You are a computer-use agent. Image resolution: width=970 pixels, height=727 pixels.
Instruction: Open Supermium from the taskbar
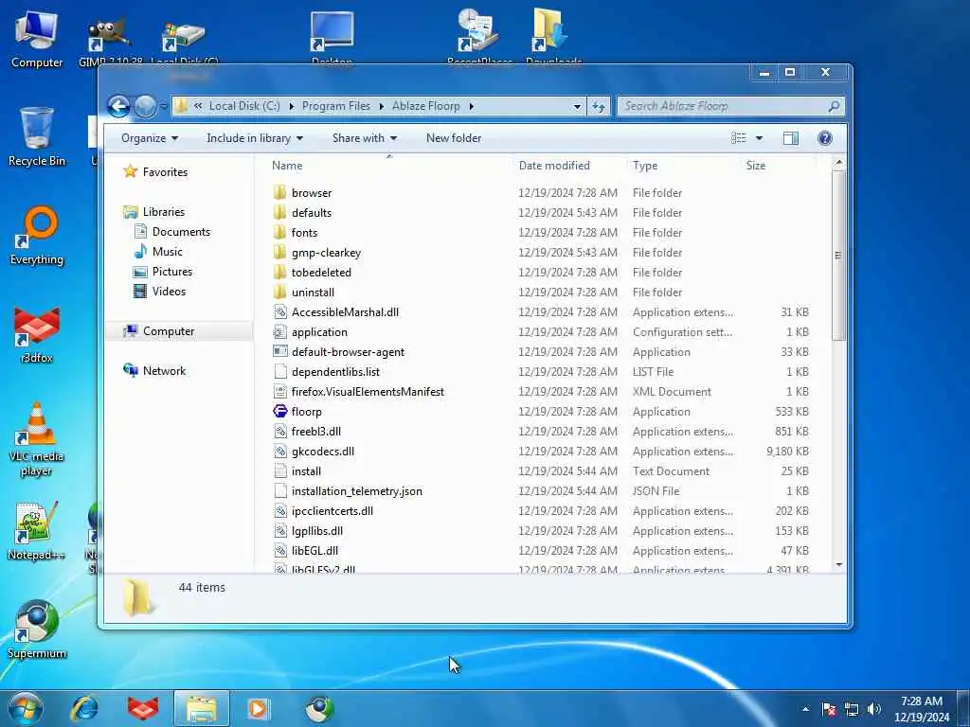[319, 708]
